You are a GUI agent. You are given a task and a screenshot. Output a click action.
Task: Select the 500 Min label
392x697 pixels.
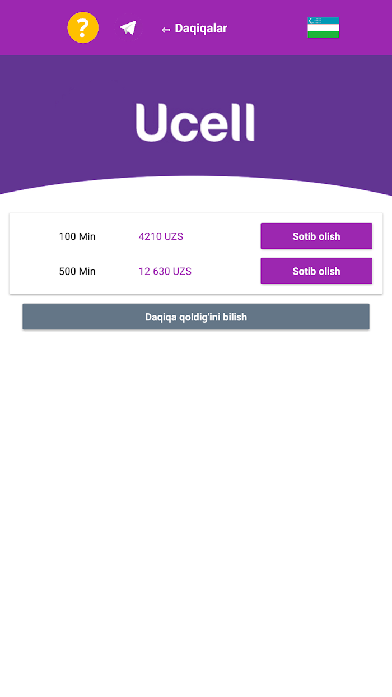[x=77, y=271]
